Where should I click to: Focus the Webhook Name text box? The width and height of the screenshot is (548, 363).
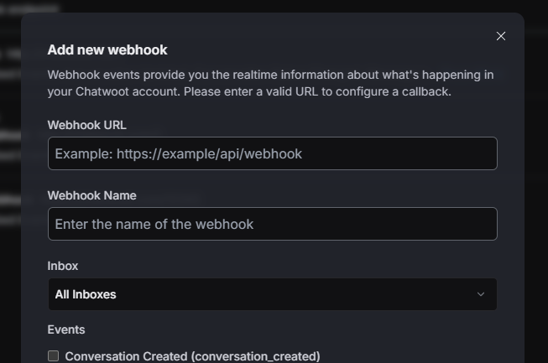272,224
